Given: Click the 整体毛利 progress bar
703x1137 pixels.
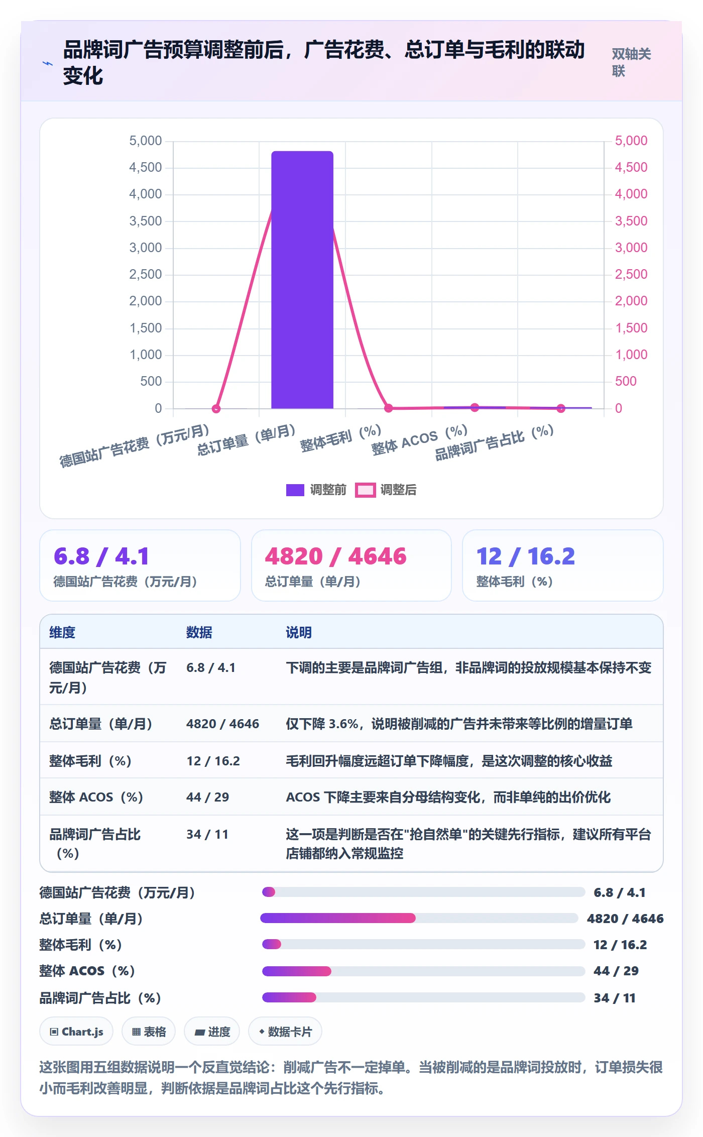Looking at the screenshot, I should pos(423,944).
